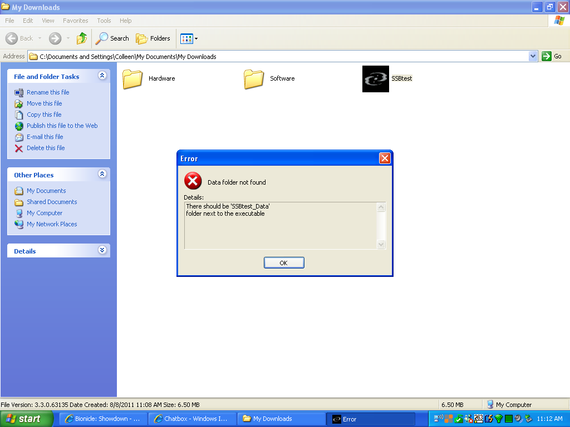Click OK in the Error dialog
The height and width of the screenshot is (427, 570).
click(x=284, y=263)
